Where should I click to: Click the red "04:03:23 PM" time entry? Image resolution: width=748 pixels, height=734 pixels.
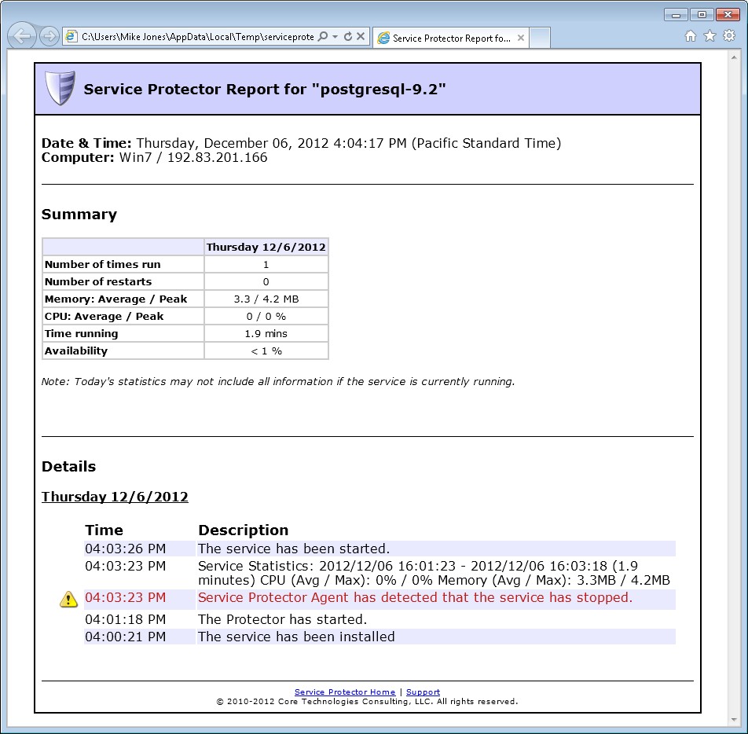126,597
